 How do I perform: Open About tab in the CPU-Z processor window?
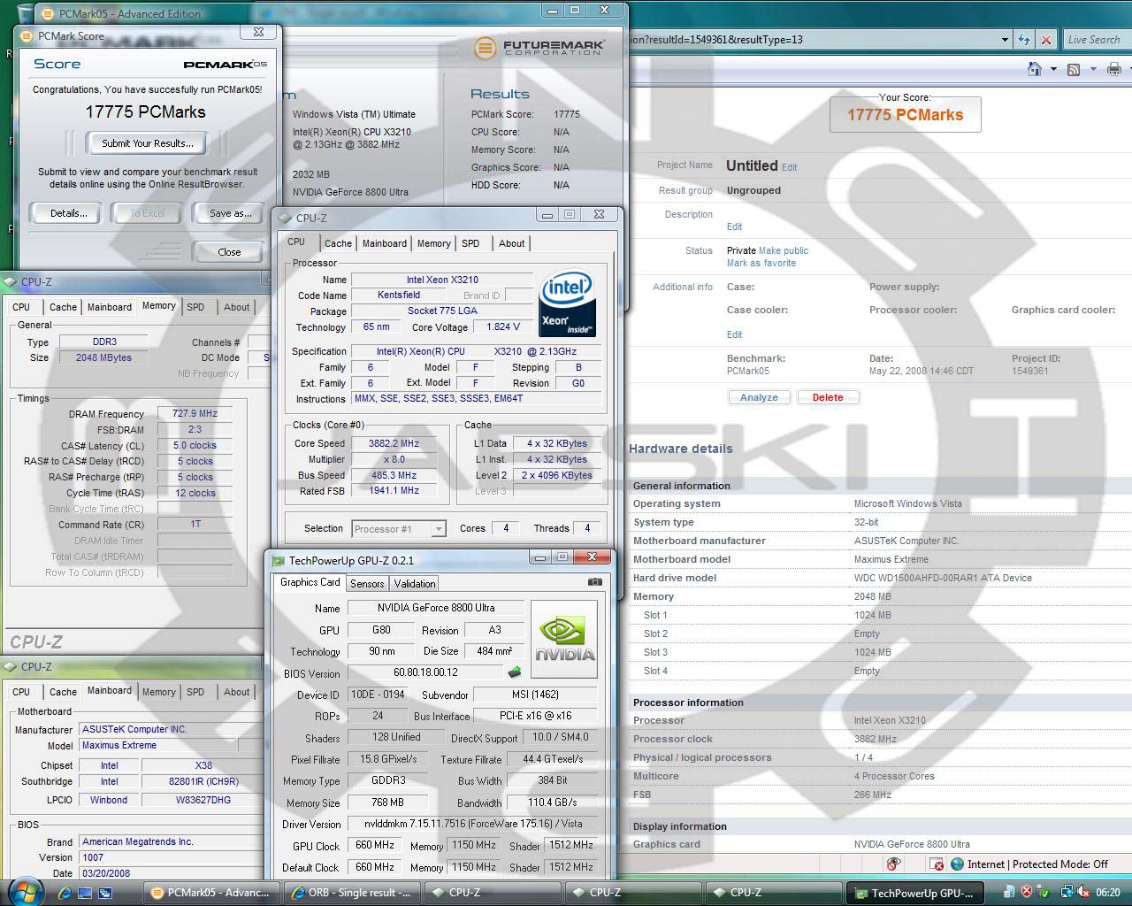coord(511,243)
